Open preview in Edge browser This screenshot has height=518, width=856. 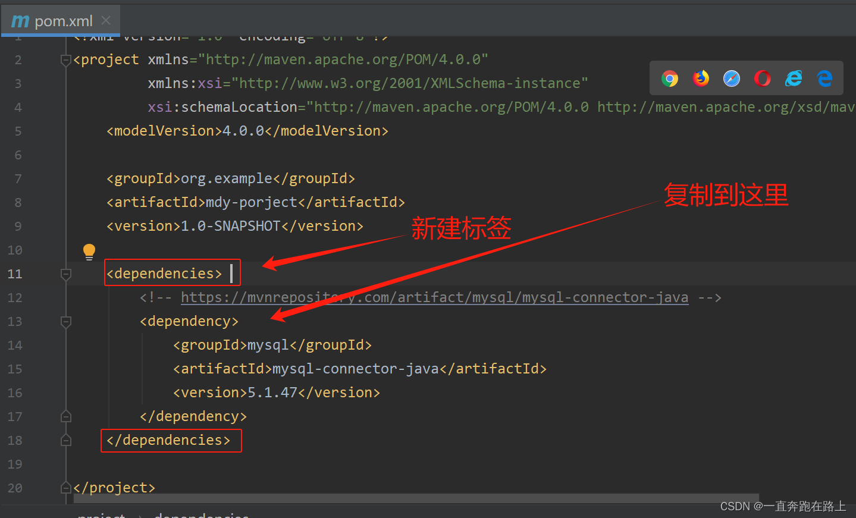[x=824, y=79]
